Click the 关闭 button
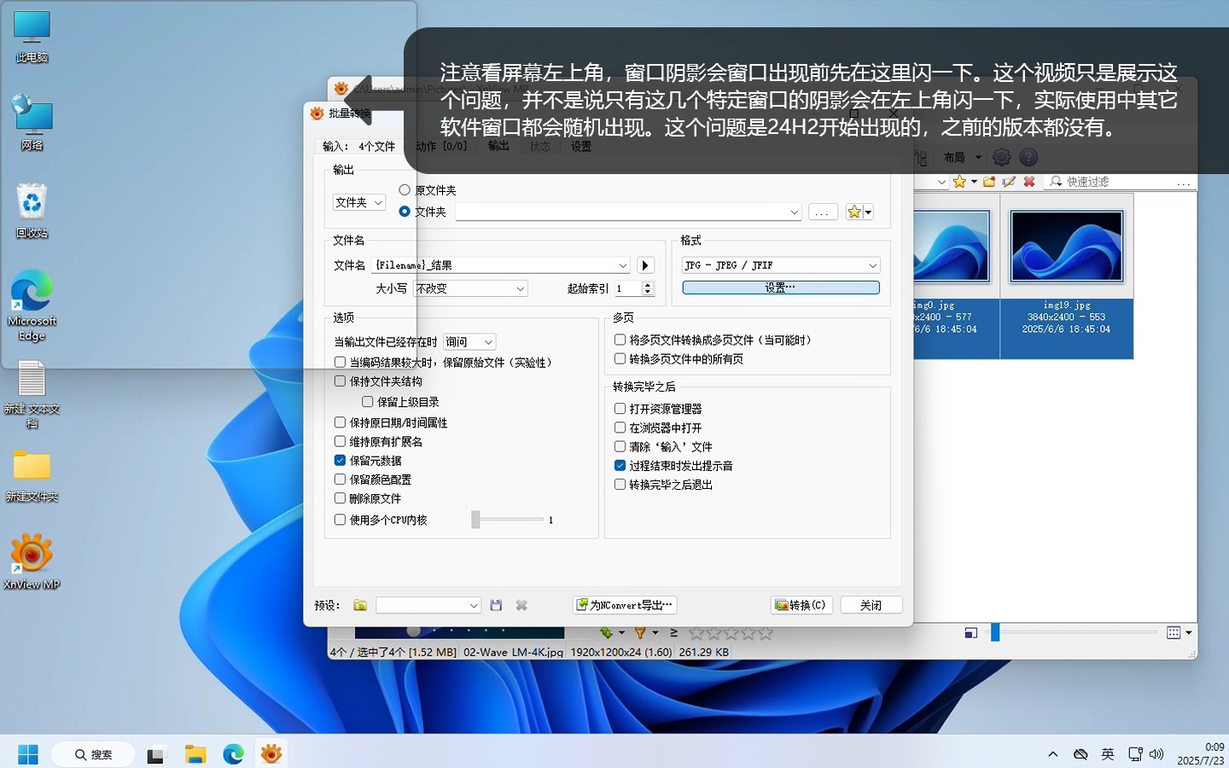Viewport: 1229px width, 768px height. (871, 605)
